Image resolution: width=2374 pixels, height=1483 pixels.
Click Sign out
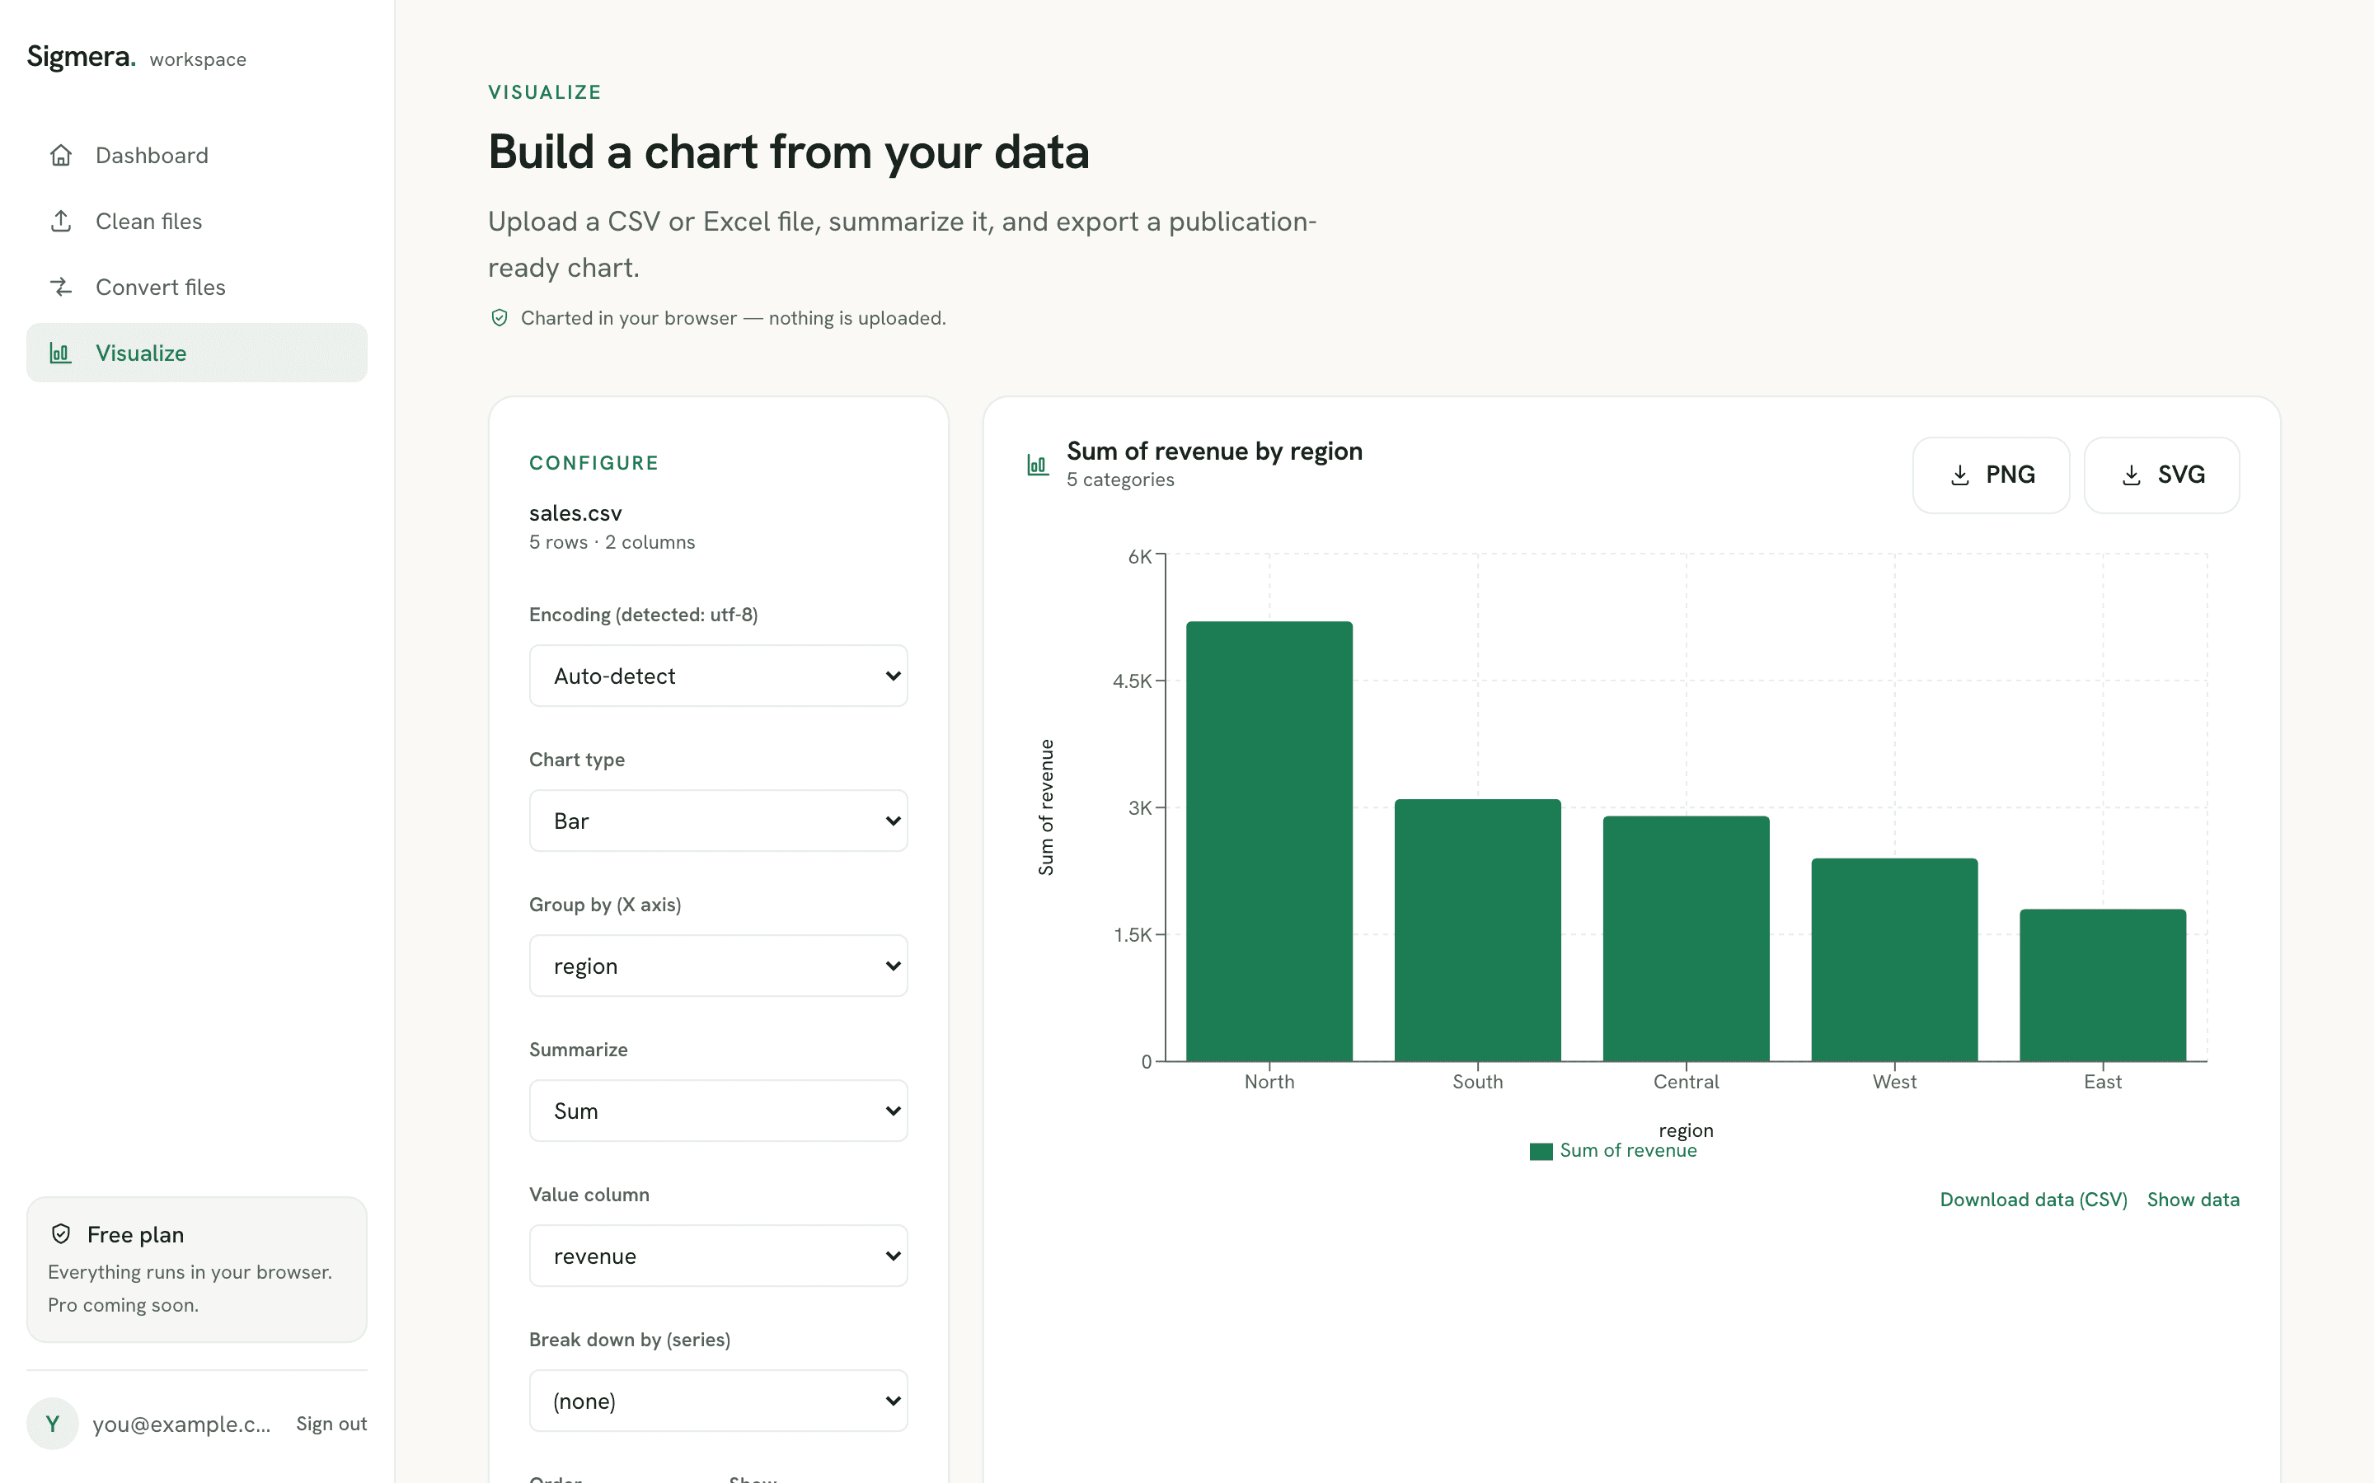(331, 1423)
